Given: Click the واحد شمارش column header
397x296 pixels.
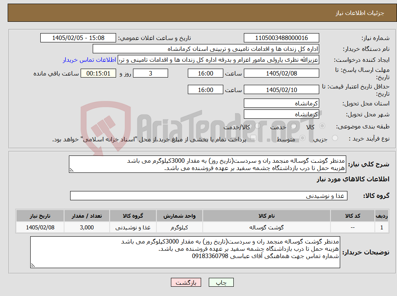Looking at the screenshot, I should 179,216.
